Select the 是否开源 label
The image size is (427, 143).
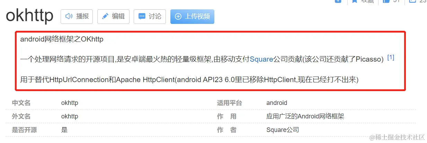point(24,130)
